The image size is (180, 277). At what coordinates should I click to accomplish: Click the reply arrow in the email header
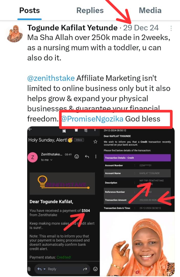point(87,156)
